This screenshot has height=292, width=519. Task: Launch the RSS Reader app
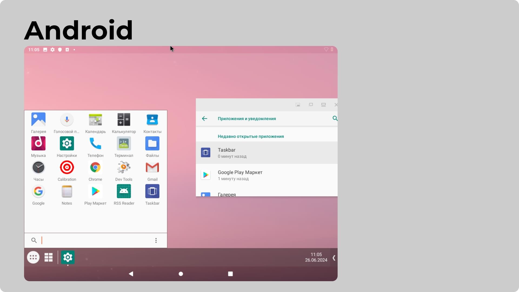coord(124,195)
